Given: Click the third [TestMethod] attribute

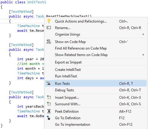Looking at the screenshot, I should [21, 92].
